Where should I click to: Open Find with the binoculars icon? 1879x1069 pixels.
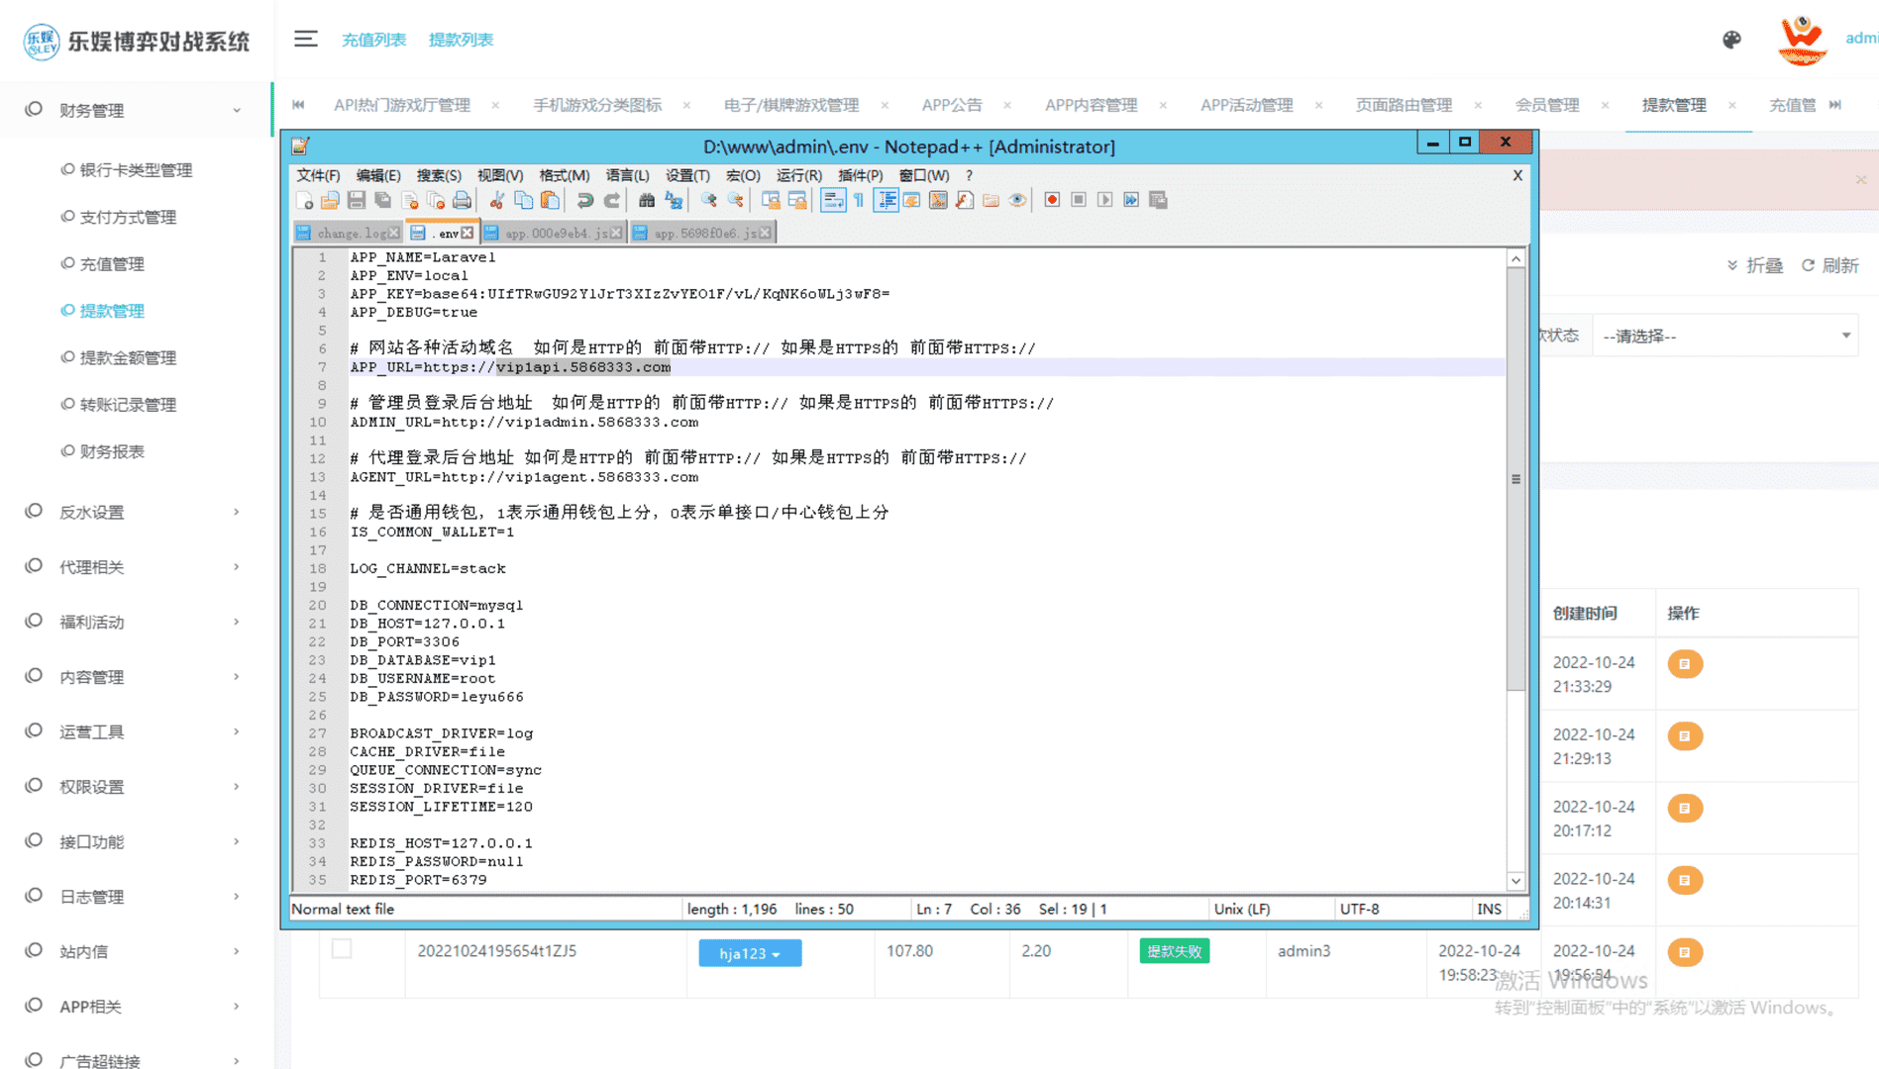click(x=646, y=201)
